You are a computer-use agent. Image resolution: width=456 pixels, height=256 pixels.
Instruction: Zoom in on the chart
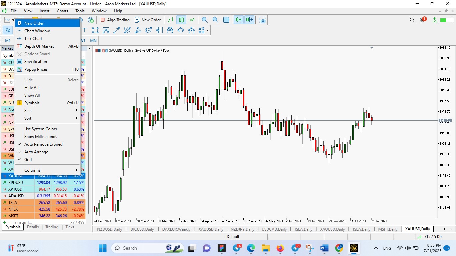coord(205,20)
